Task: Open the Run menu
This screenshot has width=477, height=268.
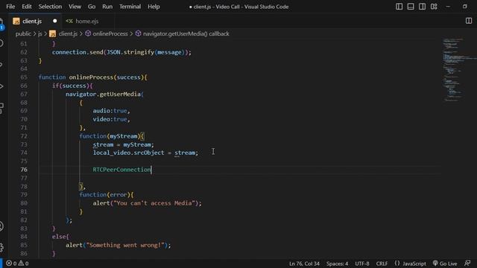Action: coord(107,7)
